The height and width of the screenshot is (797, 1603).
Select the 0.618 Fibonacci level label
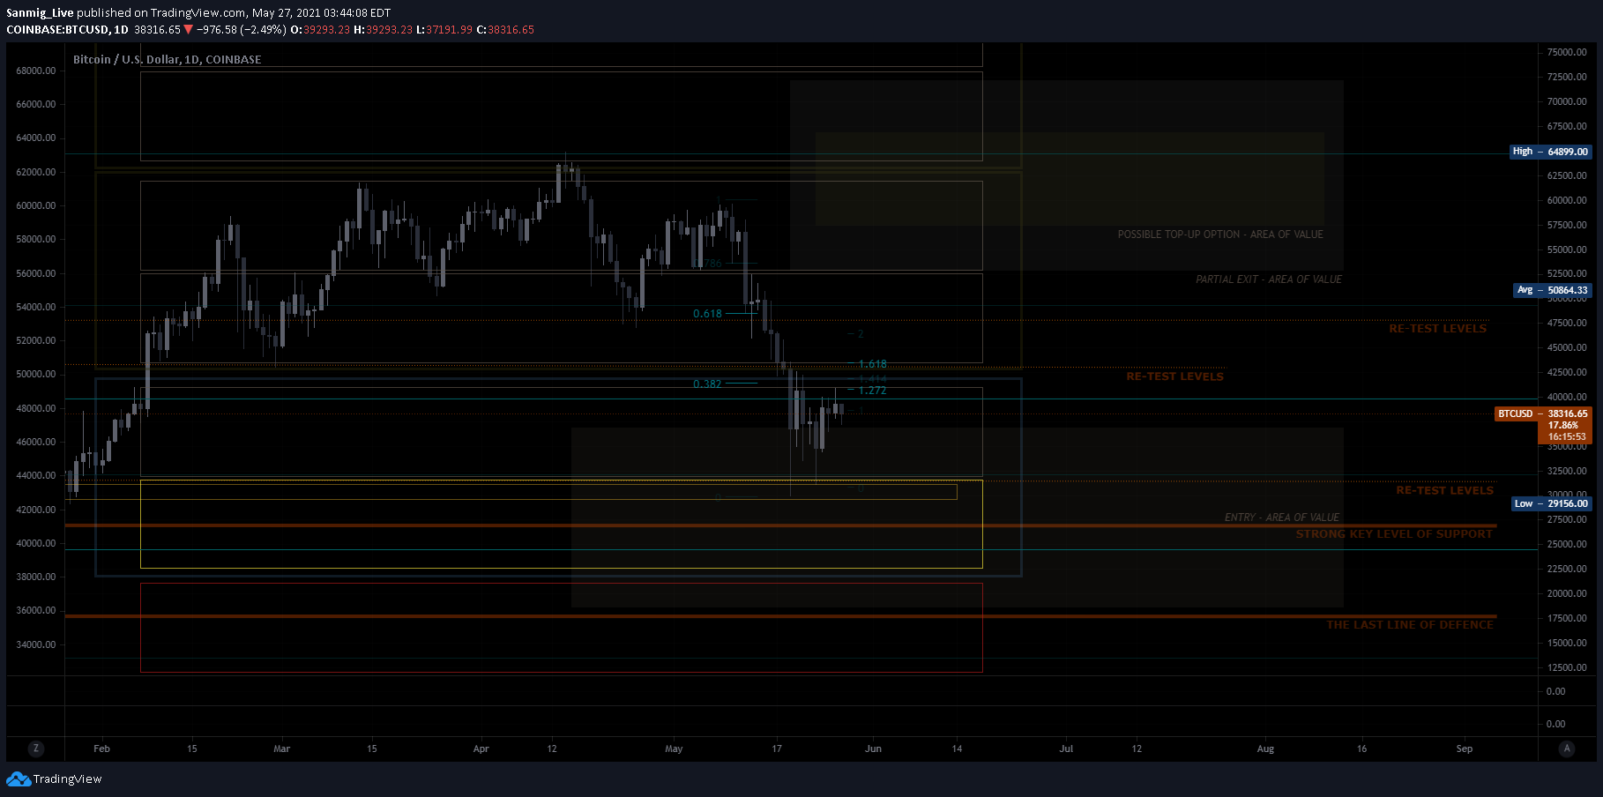(707, 314)
